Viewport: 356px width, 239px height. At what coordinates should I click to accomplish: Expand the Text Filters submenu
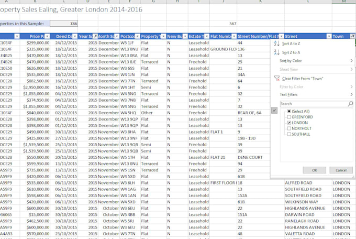pos(313,94)
